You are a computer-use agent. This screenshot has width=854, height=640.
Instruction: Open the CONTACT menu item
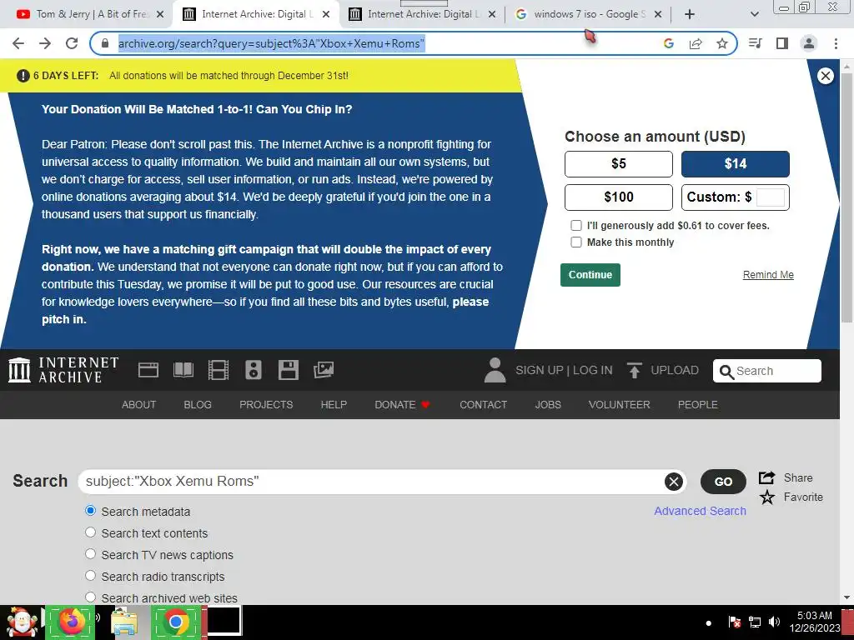(483, 405)
